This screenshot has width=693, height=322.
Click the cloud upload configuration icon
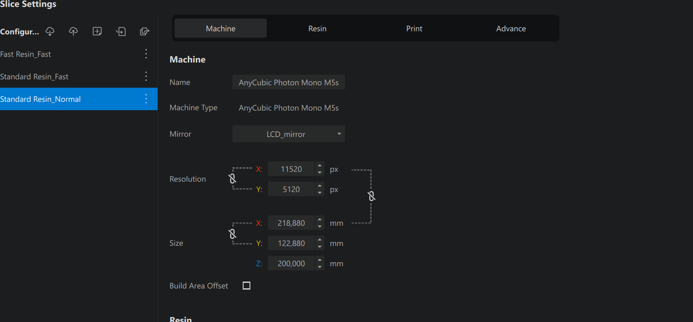(73, 31)
